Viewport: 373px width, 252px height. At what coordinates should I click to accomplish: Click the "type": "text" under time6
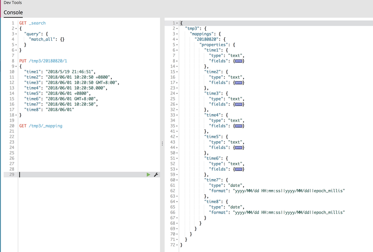pos(226,164)
